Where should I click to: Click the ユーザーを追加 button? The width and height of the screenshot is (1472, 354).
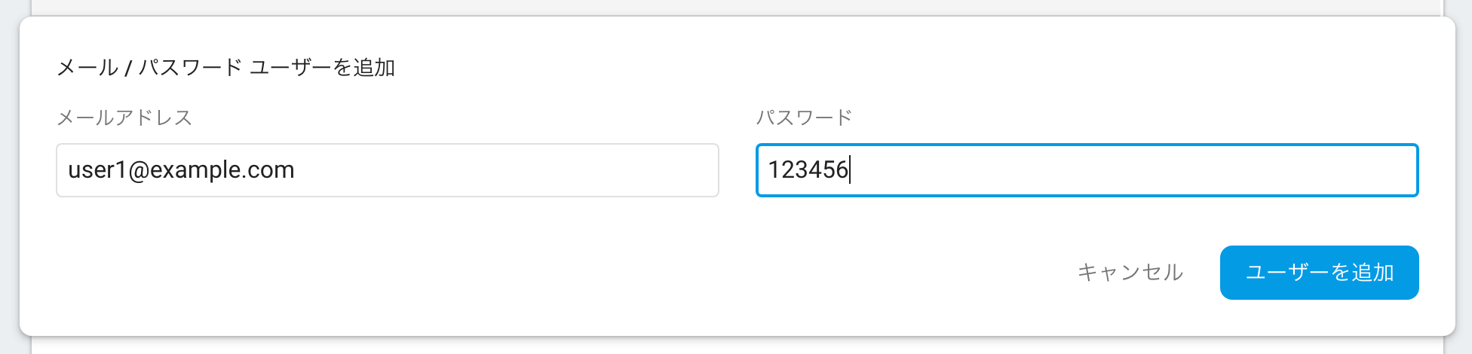point(1319,272)
